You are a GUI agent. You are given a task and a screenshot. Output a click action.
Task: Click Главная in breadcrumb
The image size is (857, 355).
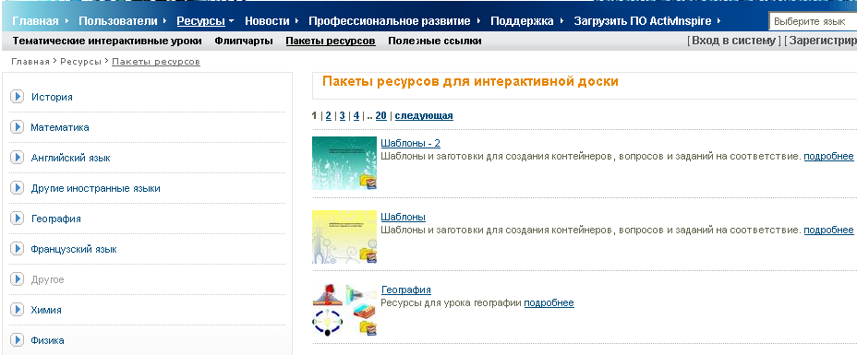(30, 62)
